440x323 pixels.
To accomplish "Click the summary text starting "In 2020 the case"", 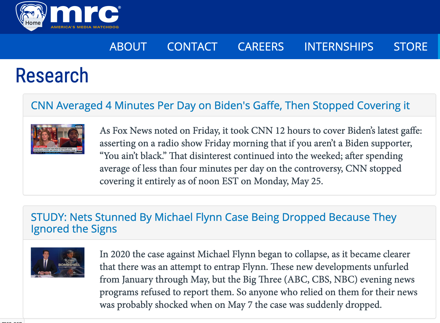I will (258, 279).
